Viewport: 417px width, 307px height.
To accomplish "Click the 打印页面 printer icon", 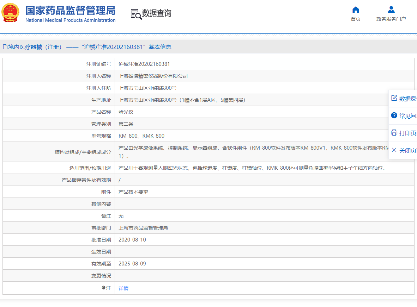I will point(394,133).
